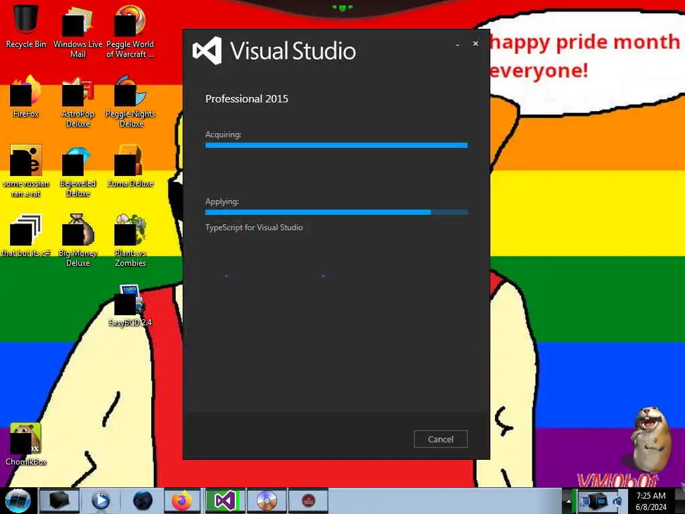Select the Windows Live Mail desktop icon
685x514 pixels.
coord(78,31)
